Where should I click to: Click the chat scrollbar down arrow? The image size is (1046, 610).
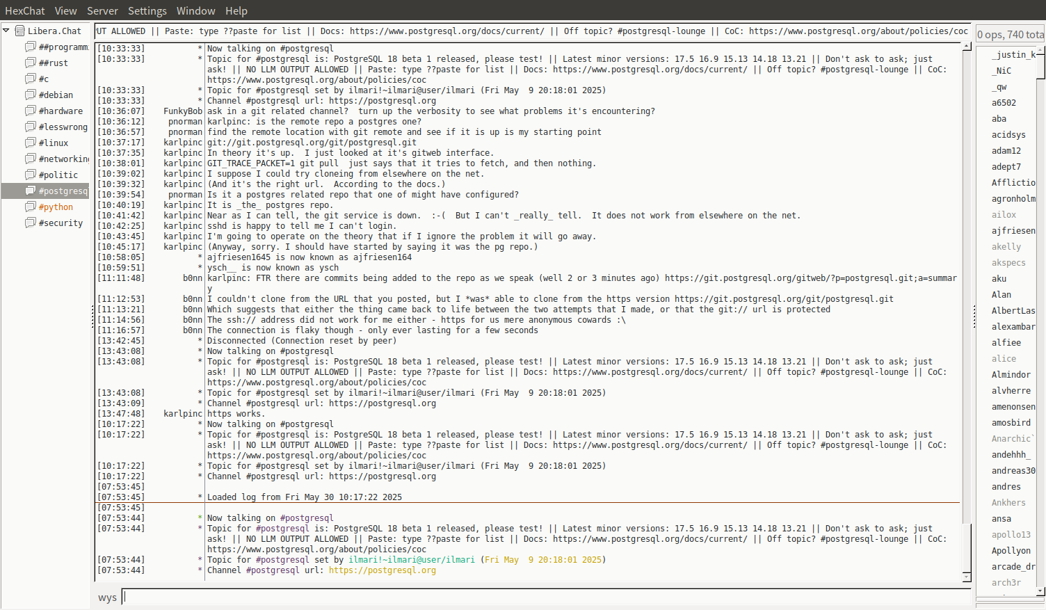point(967,577)
